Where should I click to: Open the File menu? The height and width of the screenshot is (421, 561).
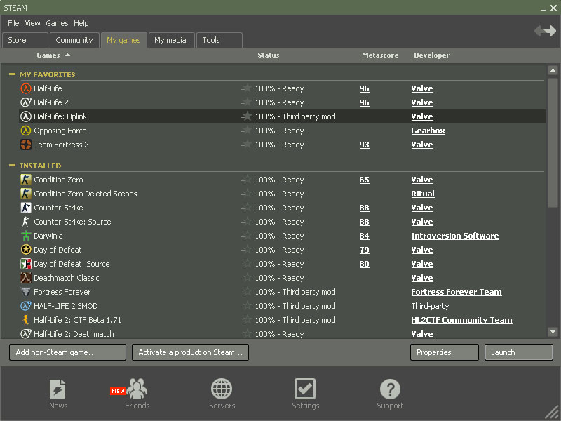tap(13, 23)
